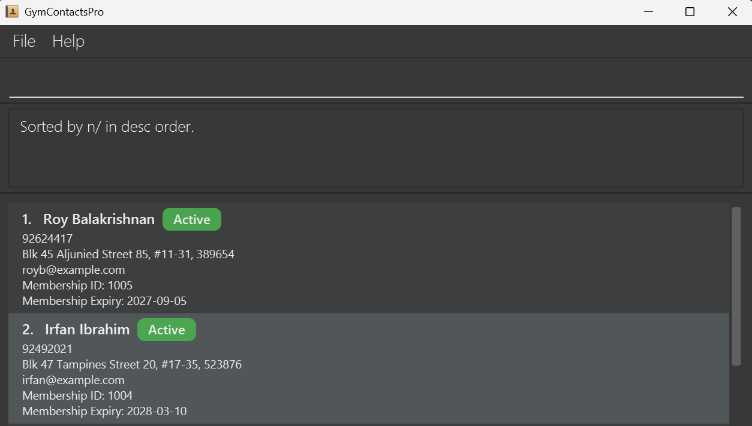
Task: Click Roy's Aljunied Street address line
Action: tap(128, 255)
